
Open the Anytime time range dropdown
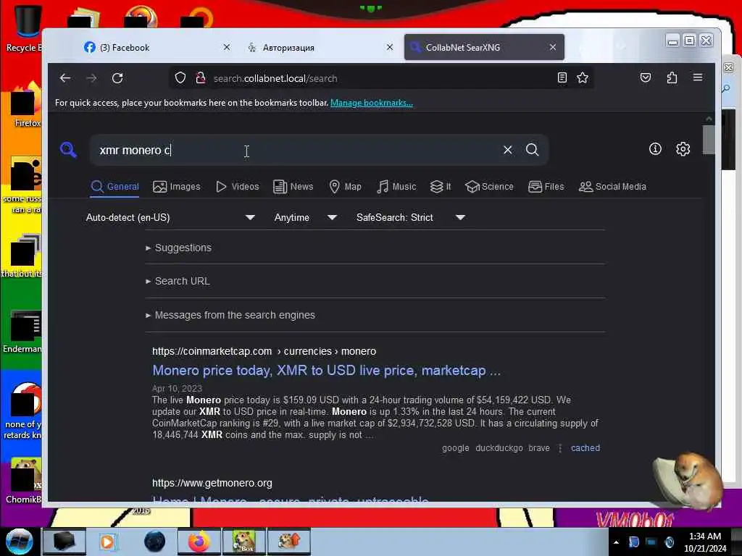tap(306, 217)
